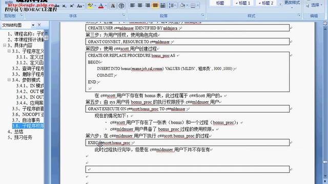The width and height of the screenshot is (328, 184).
Task: Select highlighted section 3.8、子程序权限
Action: 28,126
